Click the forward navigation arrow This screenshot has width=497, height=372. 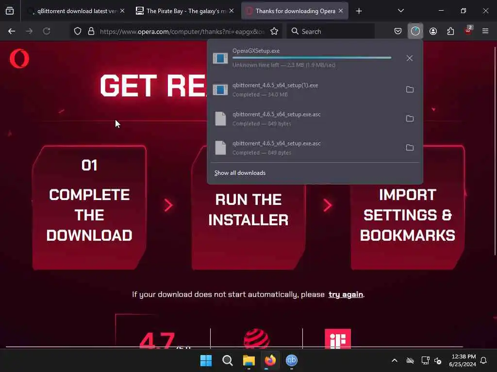[29, 31]
